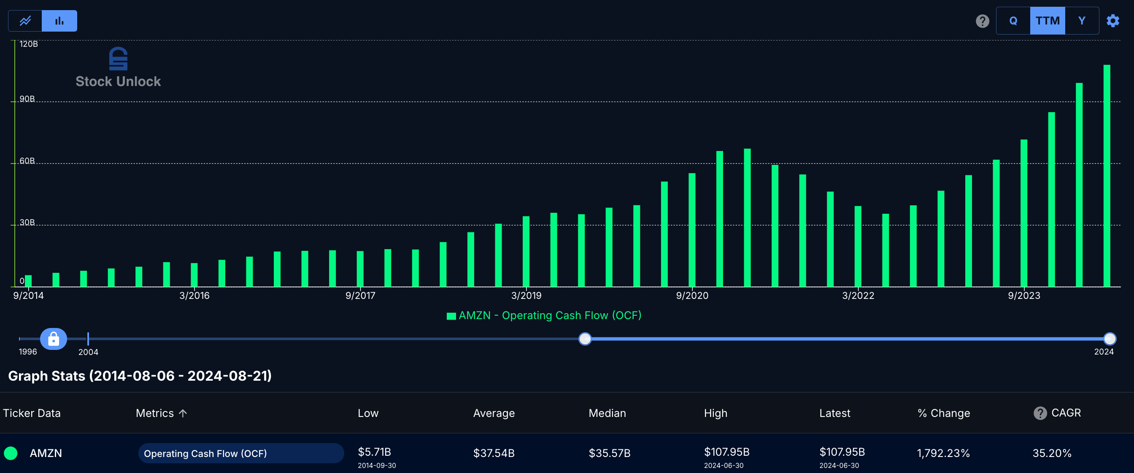Screen dimensions: 1134x473
Task: Click the $107.95B high value
Action: (726, 452)
